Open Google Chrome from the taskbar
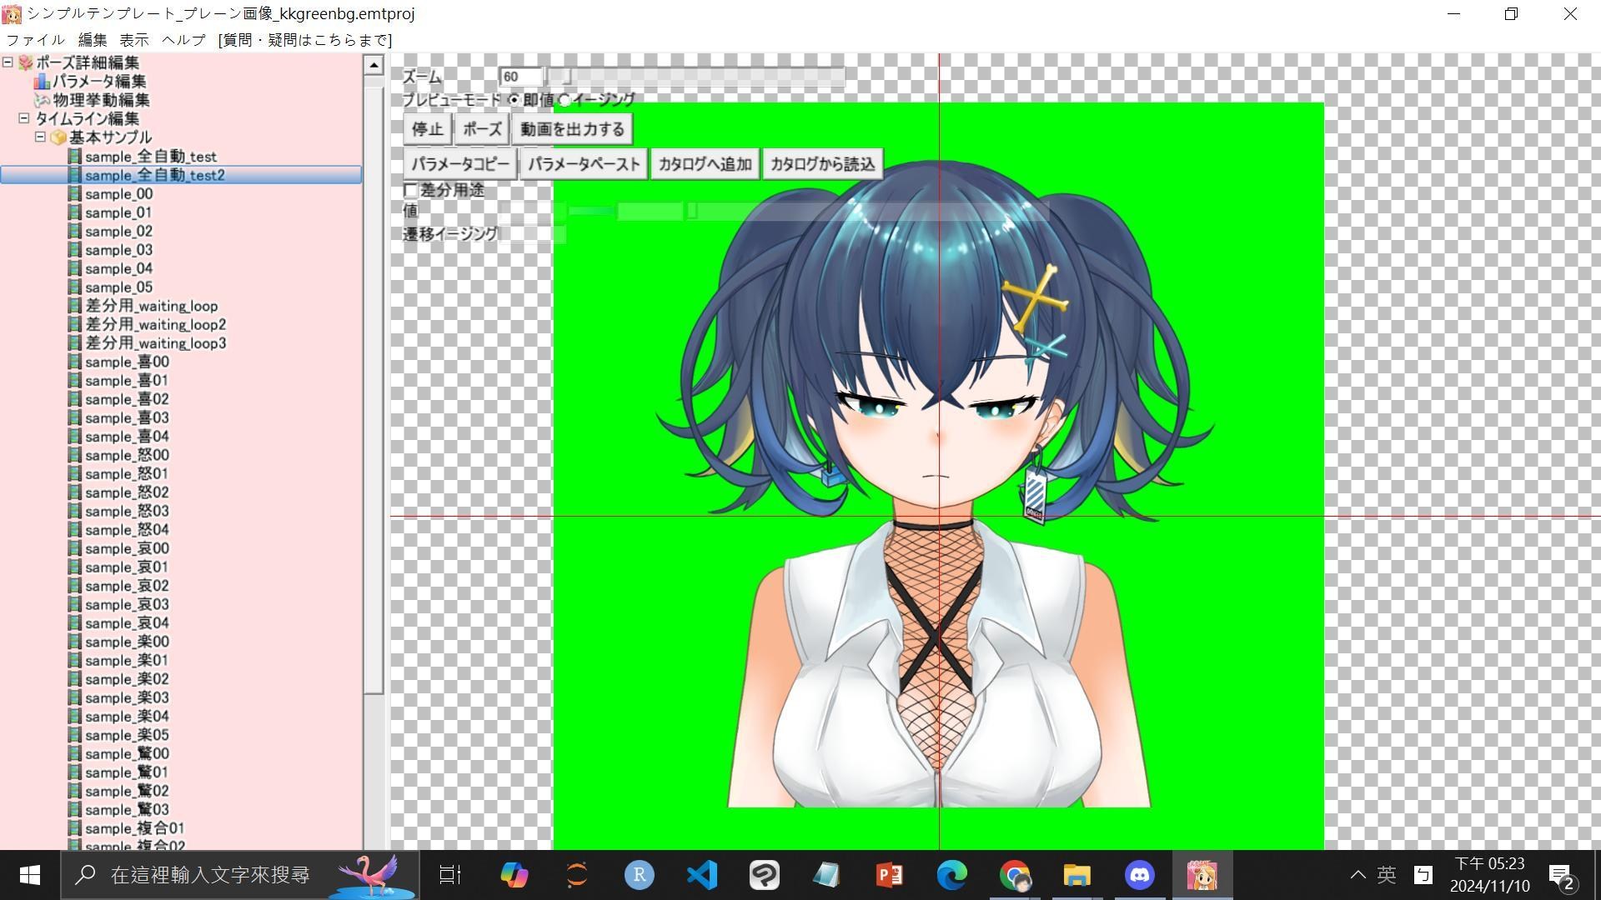Screen dimensions: 1601x900 click(1015, 875)
